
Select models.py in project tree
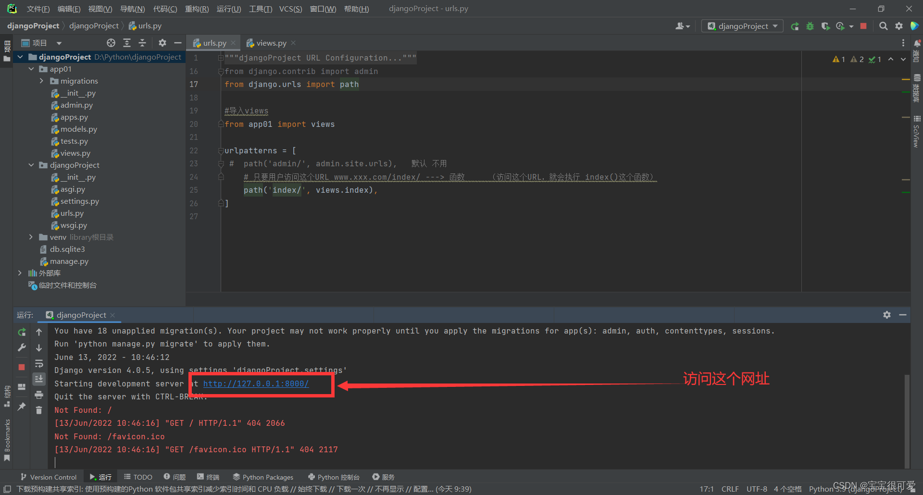click(x=78, y=129)
